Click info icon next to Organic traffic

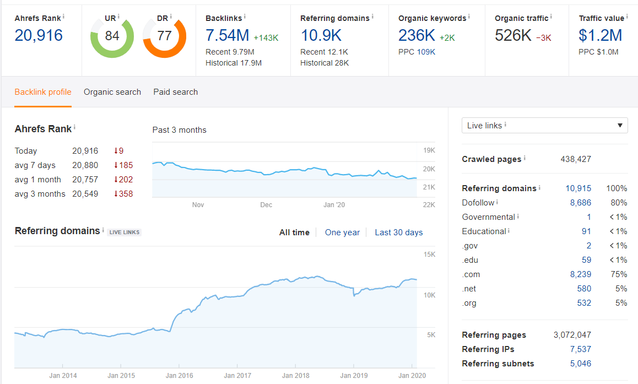[551, 17]
